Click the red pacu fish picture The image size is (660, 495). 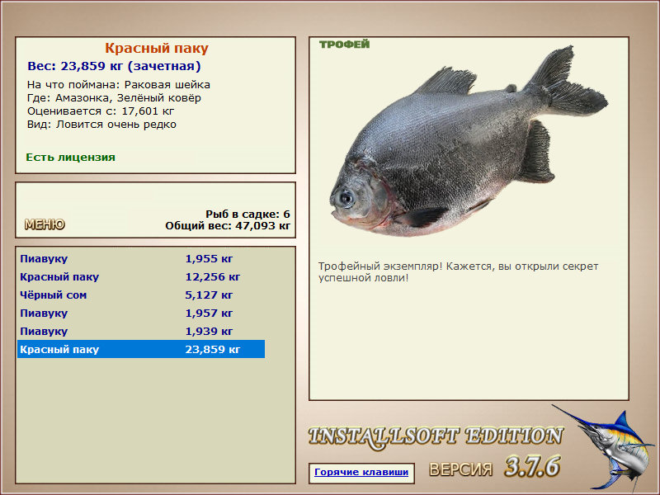click(469, 141)
